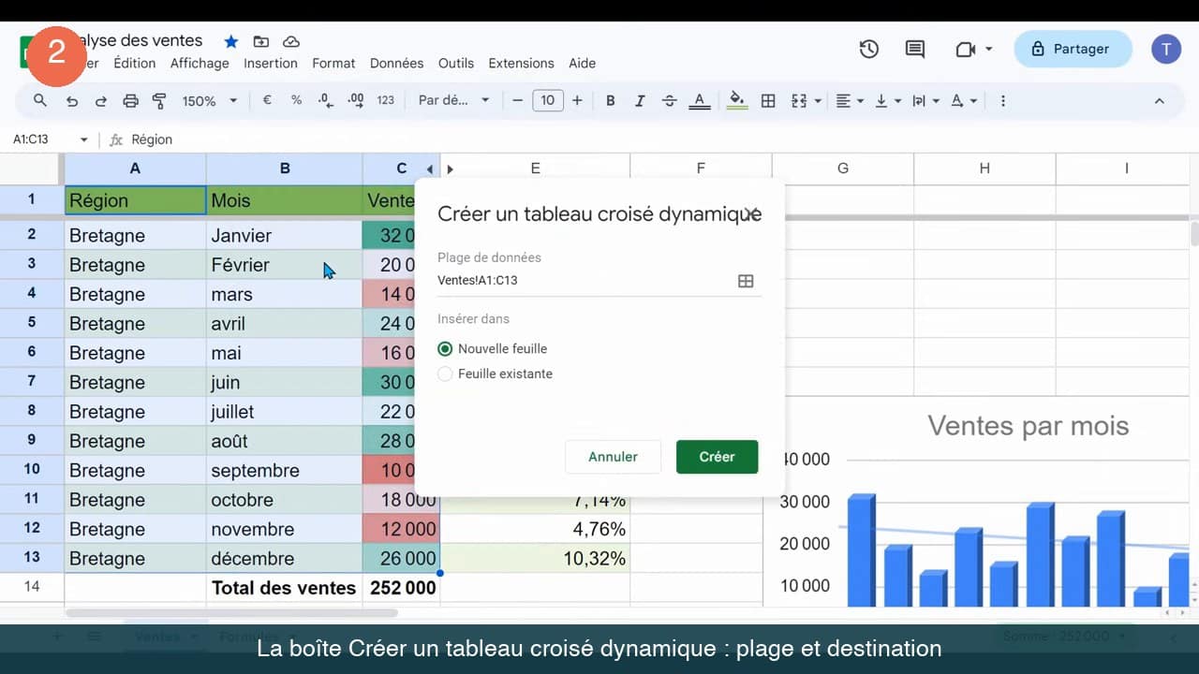This screenshot has width=1199, height=674.
Task: Open the borders tool
Action: (x=768, y=100)
